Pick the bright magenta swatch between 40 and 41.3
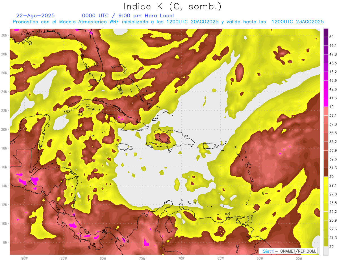Image resolution: width=339 pixels, height=262 pixels. coord(326,102)
